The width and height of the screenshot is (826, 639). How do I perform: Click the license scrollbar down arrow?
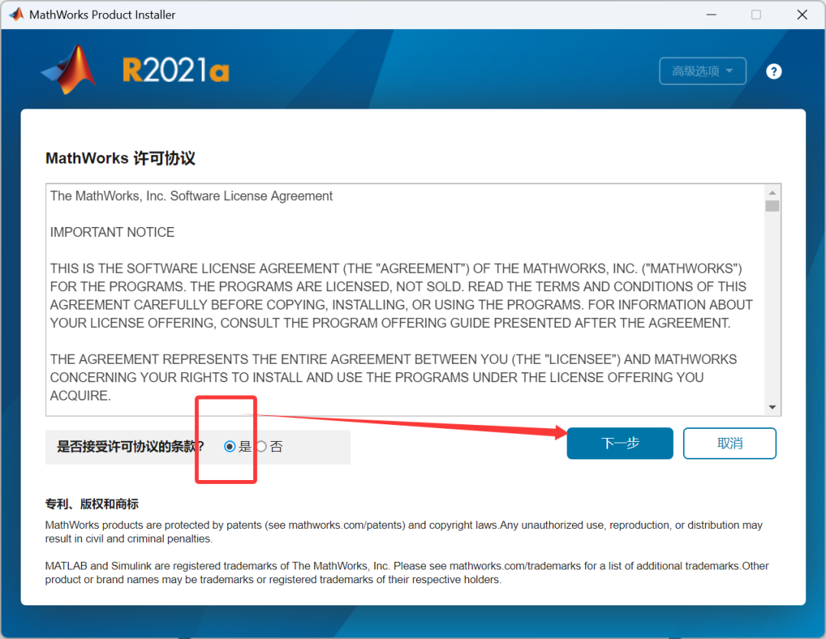click(x=772, y=407)
